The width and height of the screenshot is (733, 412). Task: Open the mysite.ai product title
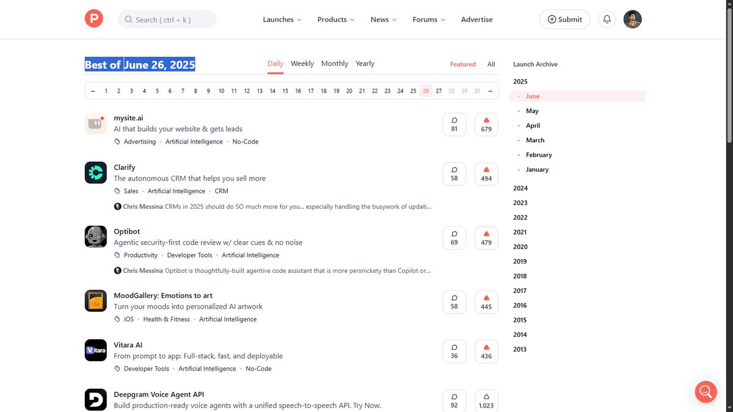[128, 118]
